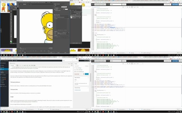
Task: Click Save Changes in the upper code editor
Action: coord(175,4)
